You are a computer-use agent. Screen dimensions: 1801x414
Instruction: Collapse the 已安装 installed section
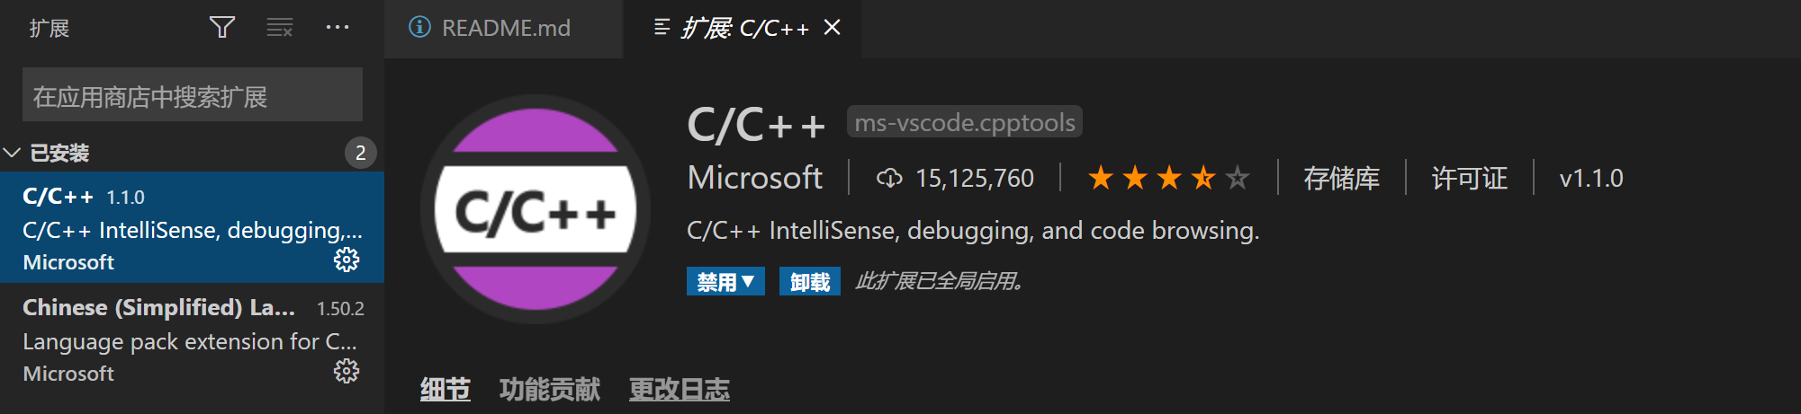13,153
